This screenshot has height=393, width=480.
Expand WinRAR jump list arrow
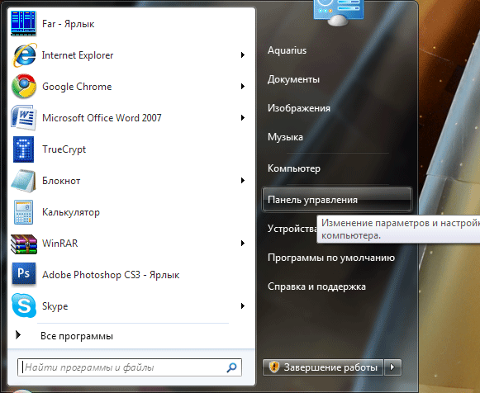pyautogui.click(x=242, y=243)
